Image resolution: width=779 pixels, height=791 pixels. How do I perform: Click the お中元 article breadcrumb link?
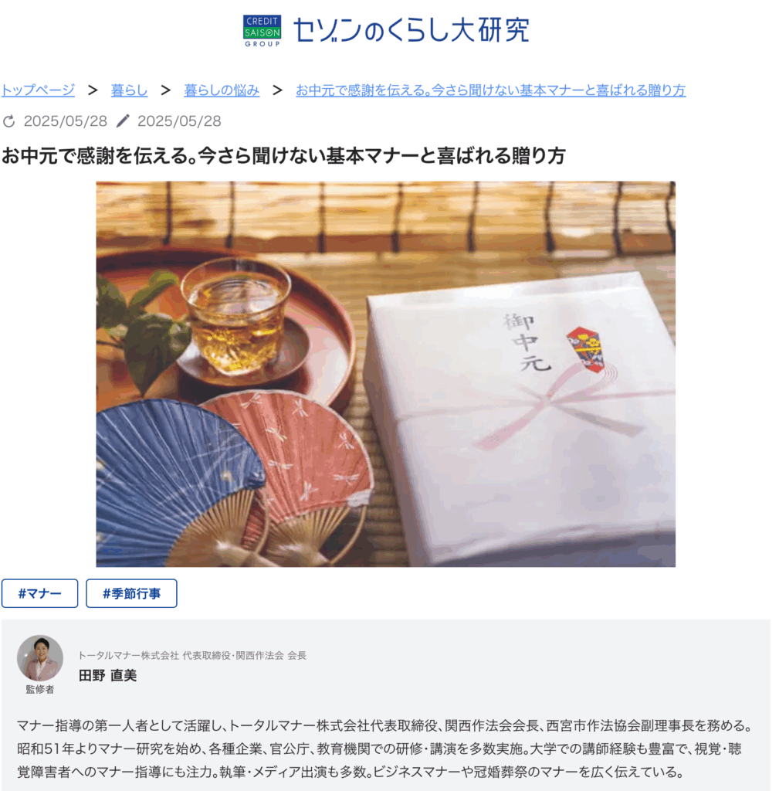tap(490, 90)
